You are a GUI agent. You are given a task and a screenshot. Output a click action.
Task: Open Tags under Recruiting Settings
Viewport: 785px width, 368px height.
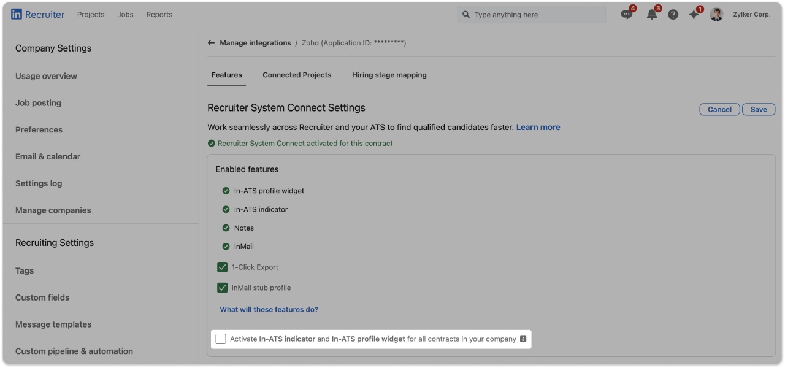pos(25,270)
